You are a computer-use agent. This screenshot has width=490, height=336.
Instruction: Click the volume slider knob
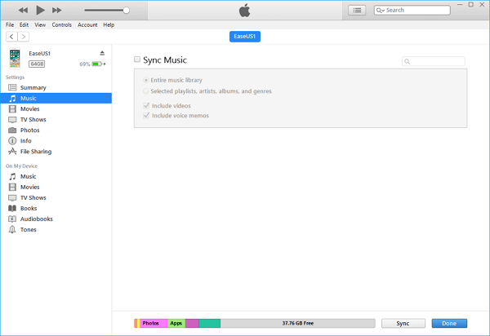pyautogui.click(x=126, y=10)
